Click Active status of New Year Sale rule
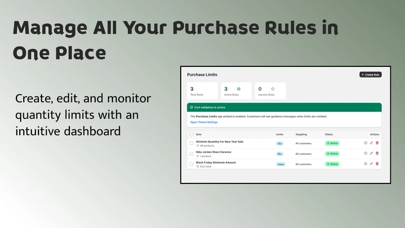The width and height of the screenshot is (405, 228). pos(332,143)
